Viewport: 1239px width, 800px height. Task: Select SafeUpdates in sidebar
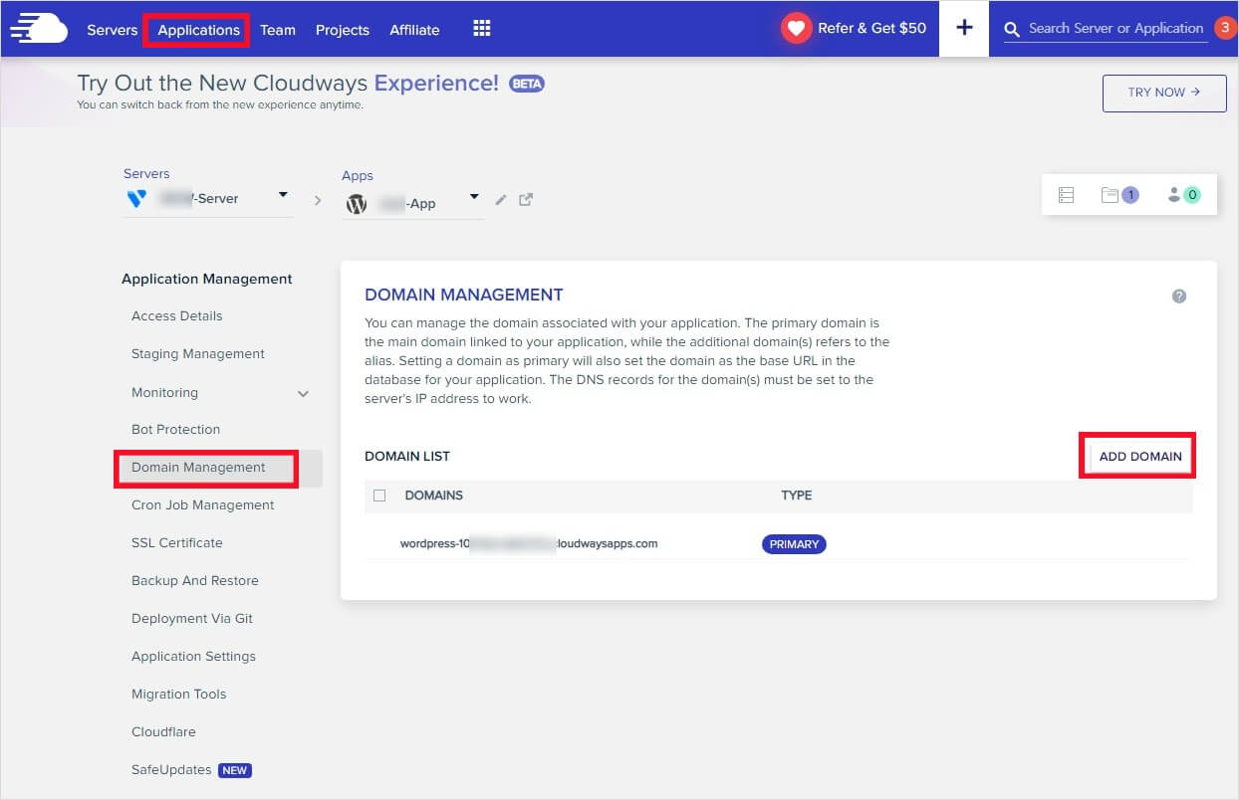point(171,770)
